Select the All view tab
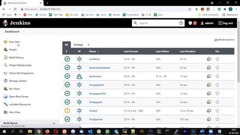The width and height of the screenshot is (240, 135). [66, 45]
